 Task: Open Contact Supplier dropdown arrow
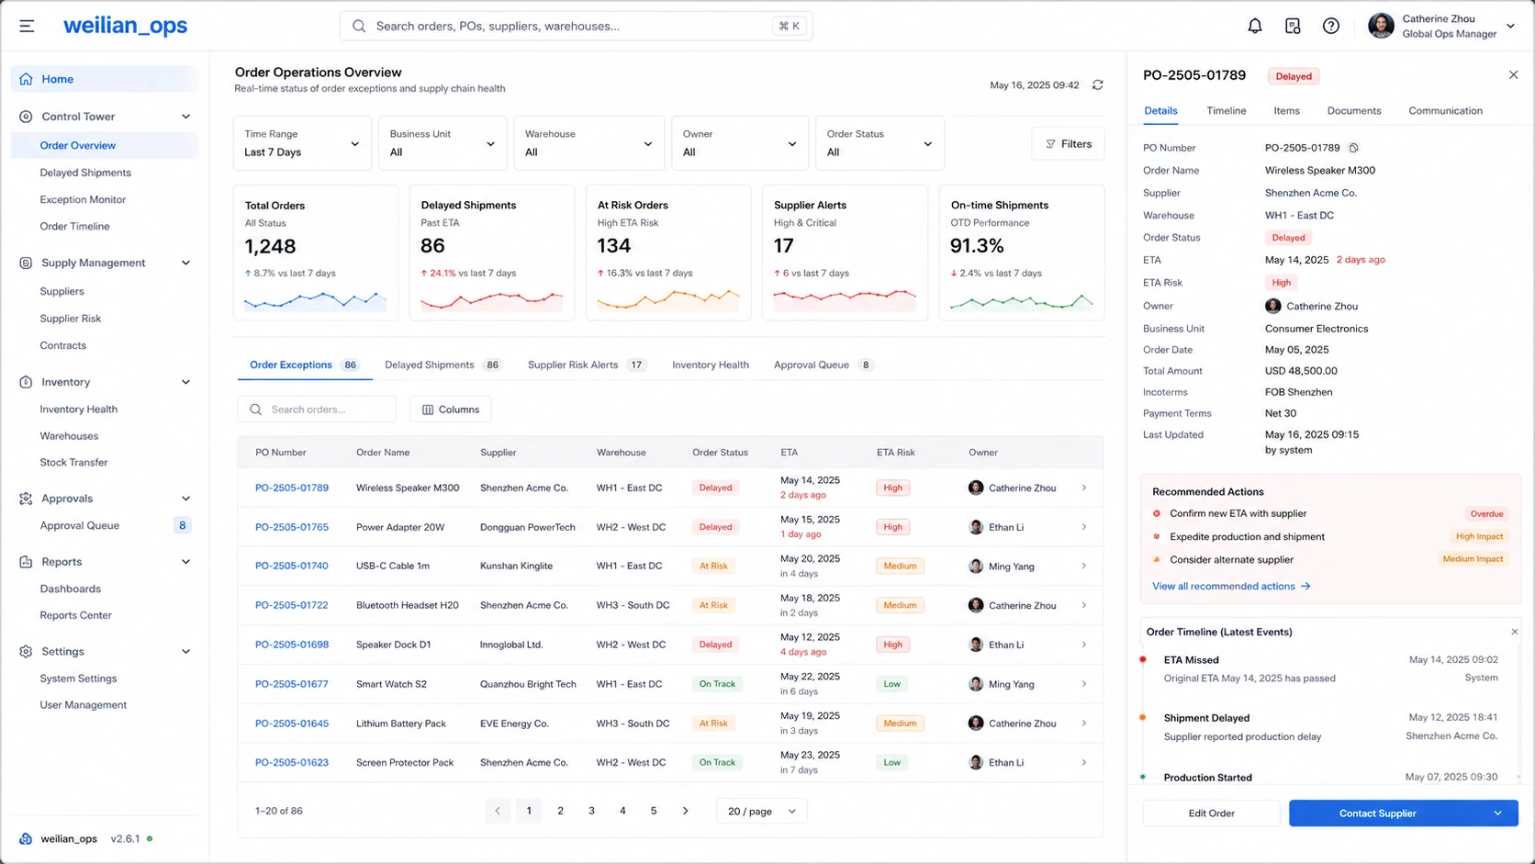pos(1497,813)
